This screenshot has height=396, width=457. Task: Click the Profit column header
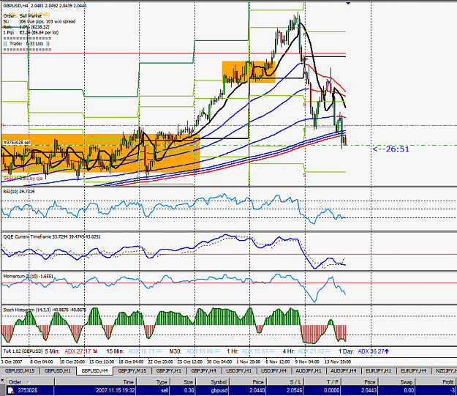[x=436, y=382]
